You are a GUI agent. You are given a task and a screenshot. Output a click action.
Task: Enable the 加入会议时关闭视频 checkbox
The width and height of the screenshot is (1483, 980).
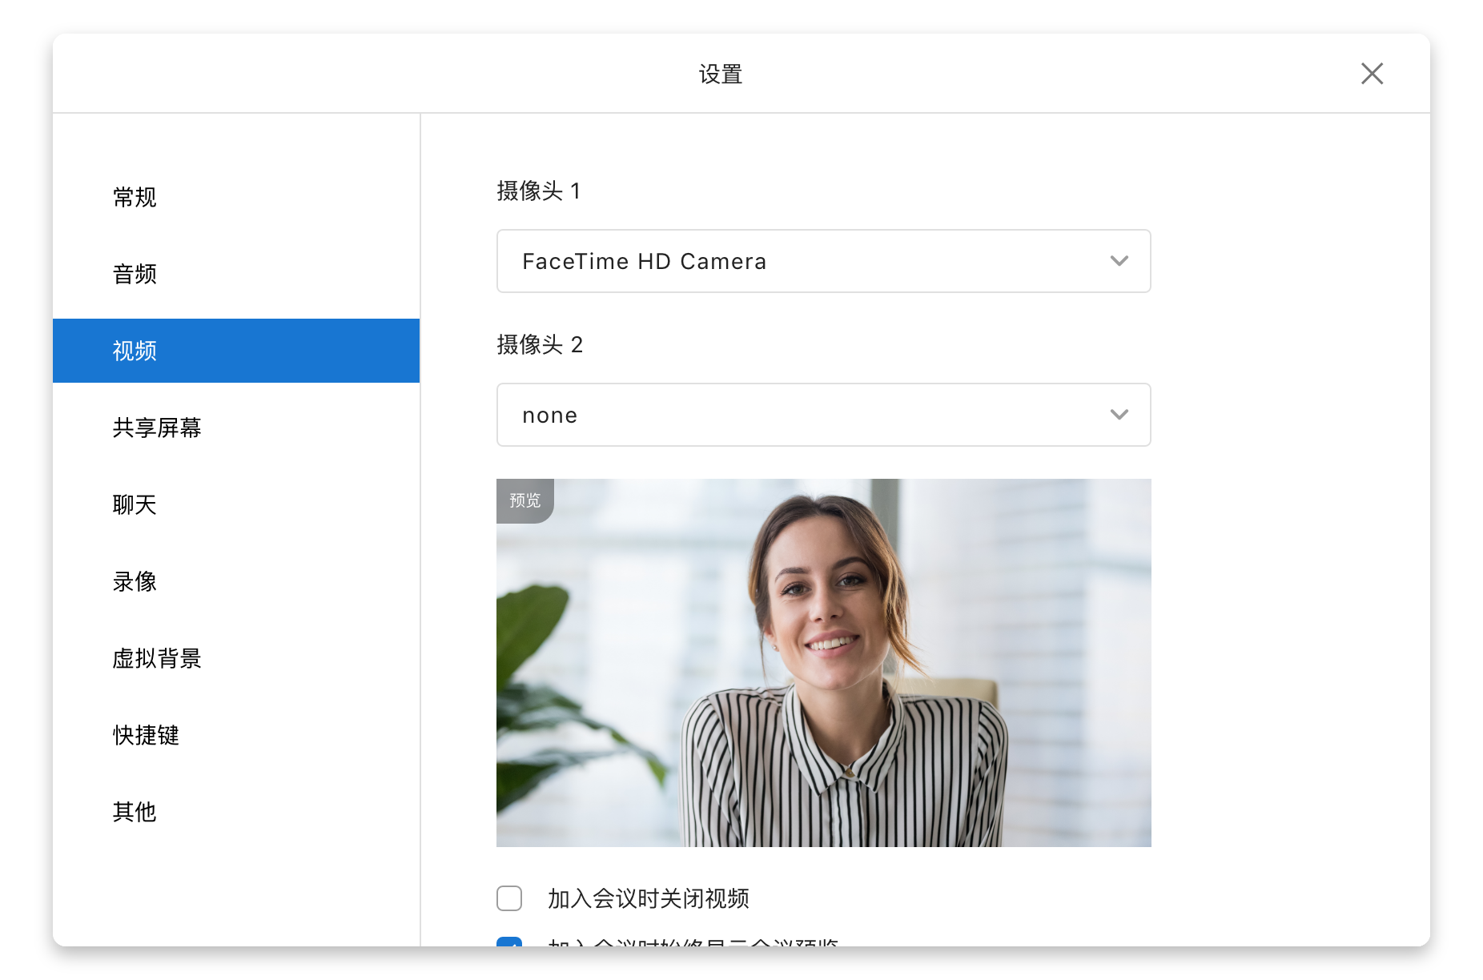coord(509,898)
